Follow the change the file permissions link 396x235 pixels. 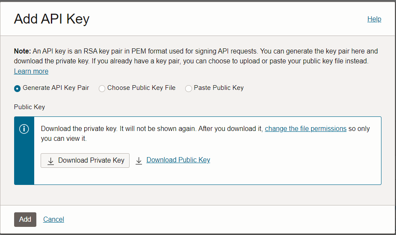(305, 129)
